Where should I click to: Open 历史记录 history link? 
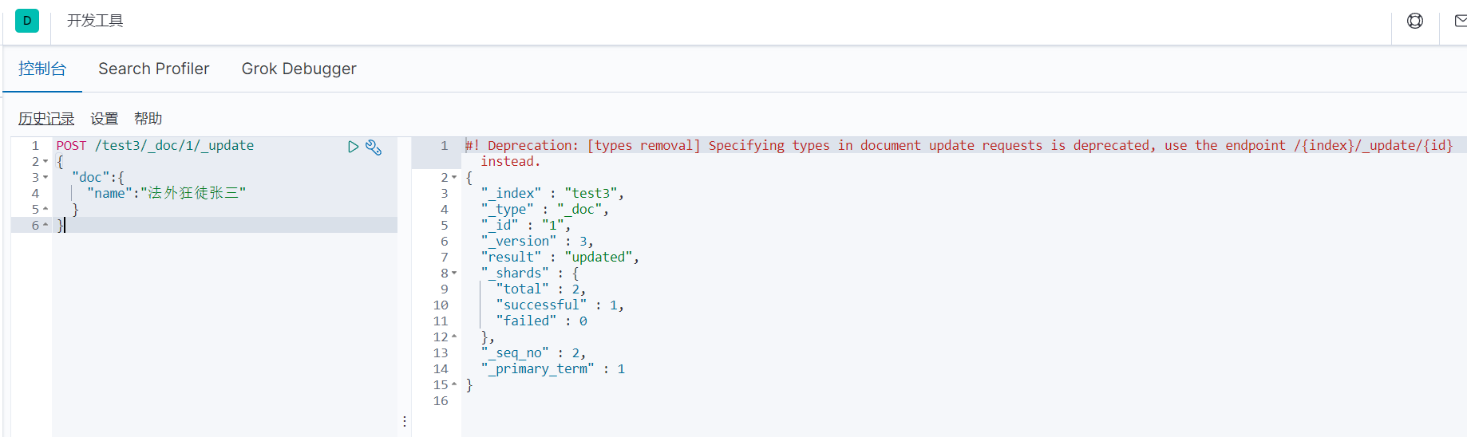46,118
